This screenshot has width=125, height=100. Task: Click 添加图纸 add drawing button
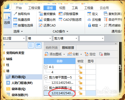(53, 54)
